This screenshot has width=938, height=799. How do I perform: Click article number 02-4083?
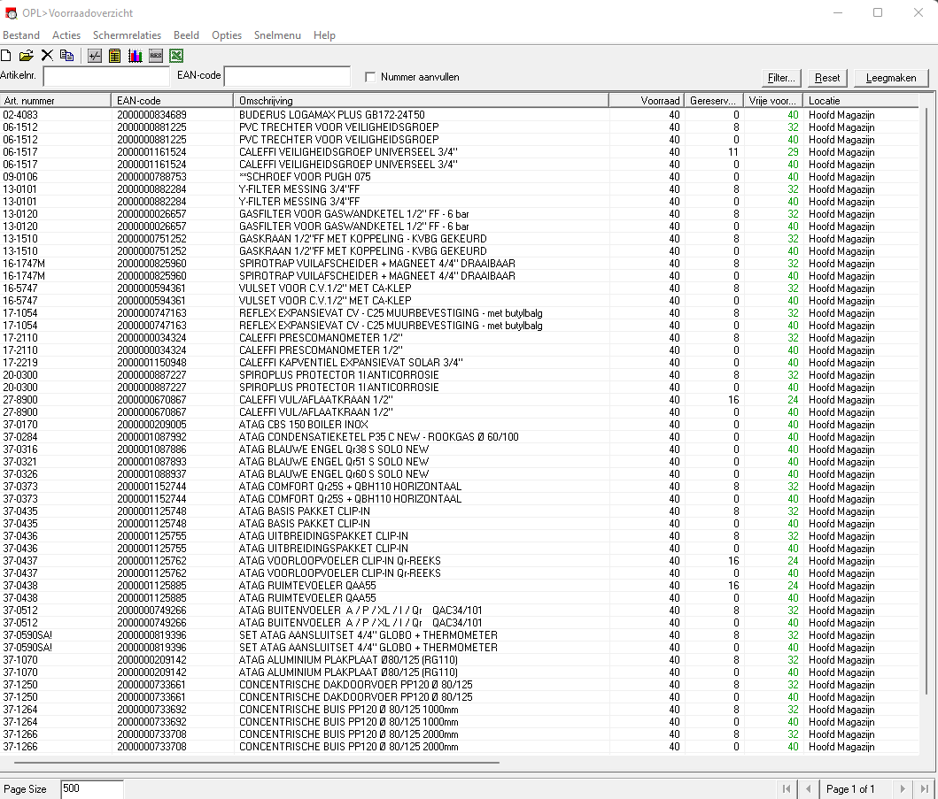pyautogui.click(x=20, y=115)
